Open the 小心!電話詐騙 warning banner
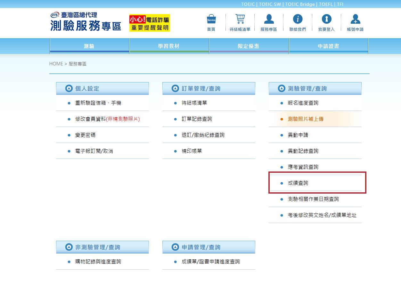This screenshot has width=401, height=284. (150, 23)
